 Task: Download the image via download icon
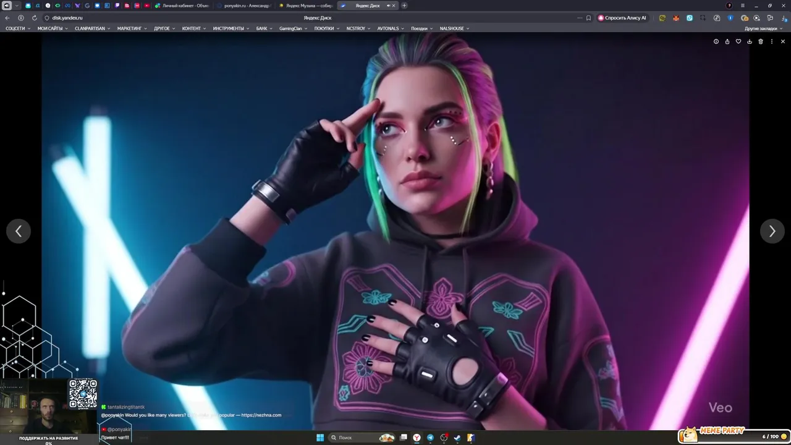point(750,41)
